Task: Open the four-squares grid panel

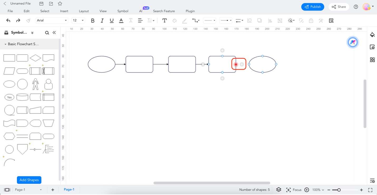Action: (x=372, y=60)
